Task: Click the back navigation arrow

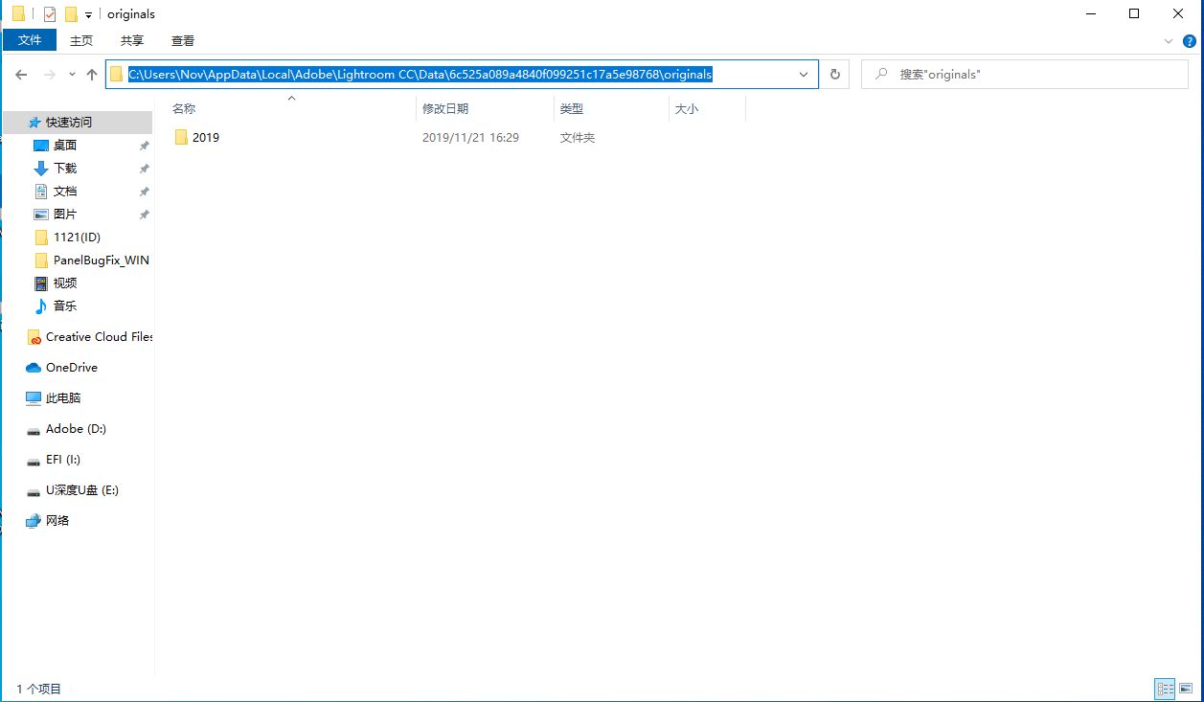Action: (20, 74)
